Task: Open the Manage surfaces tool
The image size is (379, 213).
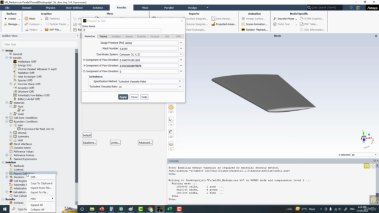Action: [x=11, y=24]
